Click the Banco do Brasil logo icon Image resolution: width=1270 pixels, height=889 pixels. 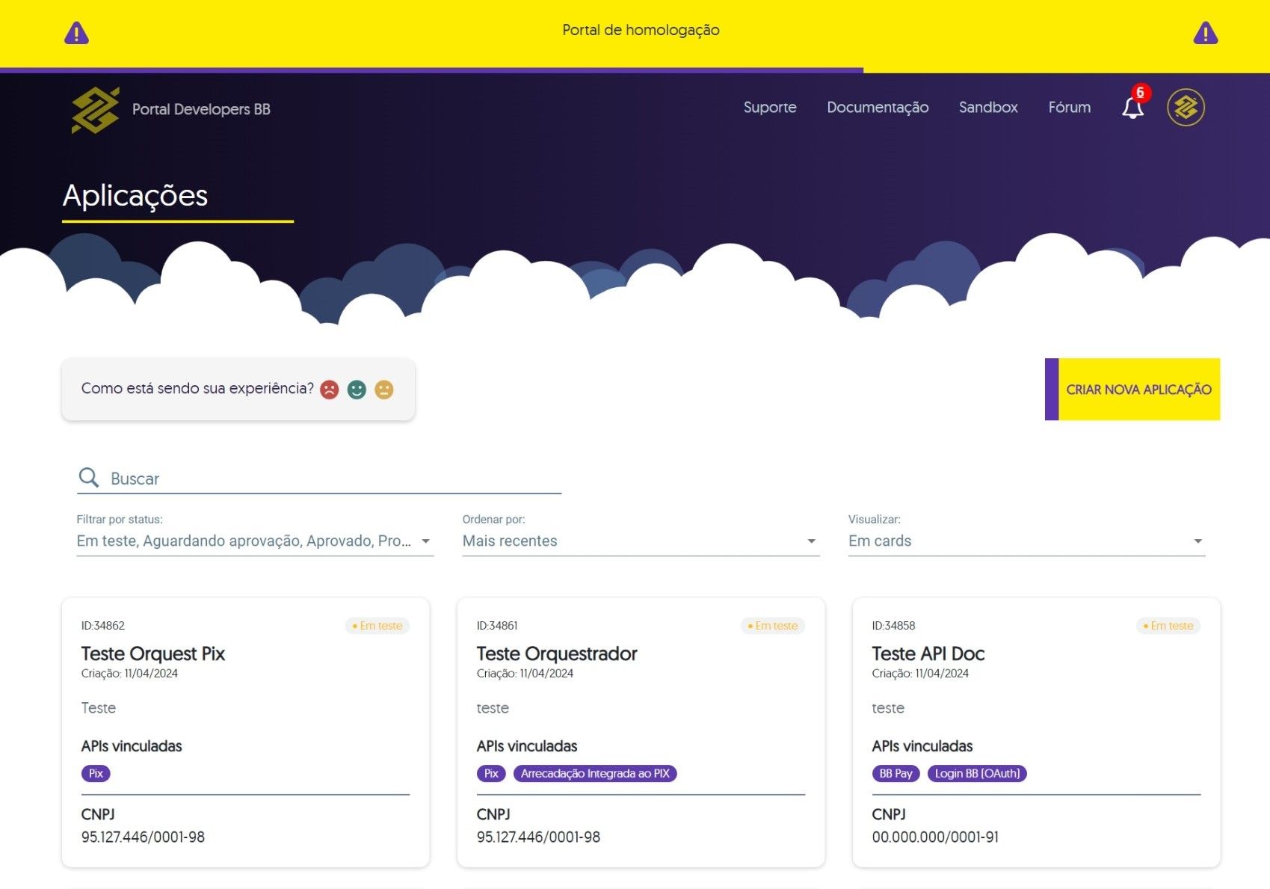click(x=95, y=110)
